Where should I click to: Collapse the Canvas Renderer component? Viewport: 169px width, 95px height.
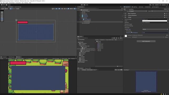[x=124, y=15]
